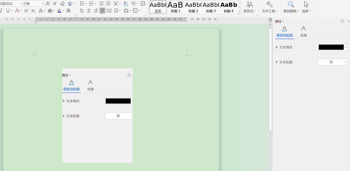Toggle character shading gray A button
Image resolution: width=350 pixels, height=171 pixels.
pyautogui.click(x=68, y=11)
